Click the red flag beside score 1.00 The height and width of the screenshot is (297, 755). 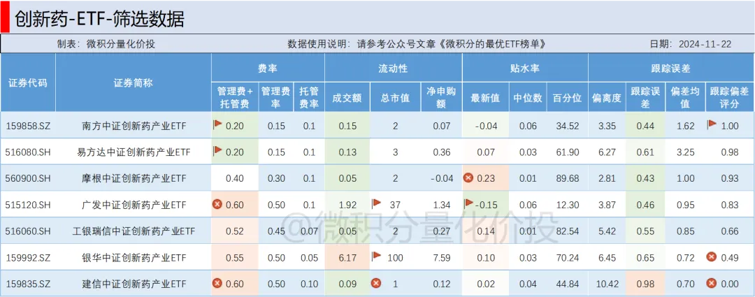pyautogui.click(x=712, y=125)
